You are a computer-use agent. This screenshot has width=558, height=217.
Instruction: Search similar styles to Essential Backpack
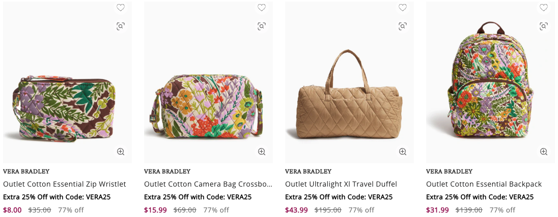544,26
